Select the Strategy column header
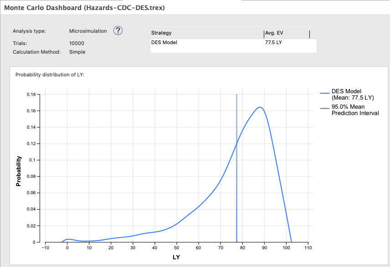This screenshot has width=390, height=267. tap(161, 33)
